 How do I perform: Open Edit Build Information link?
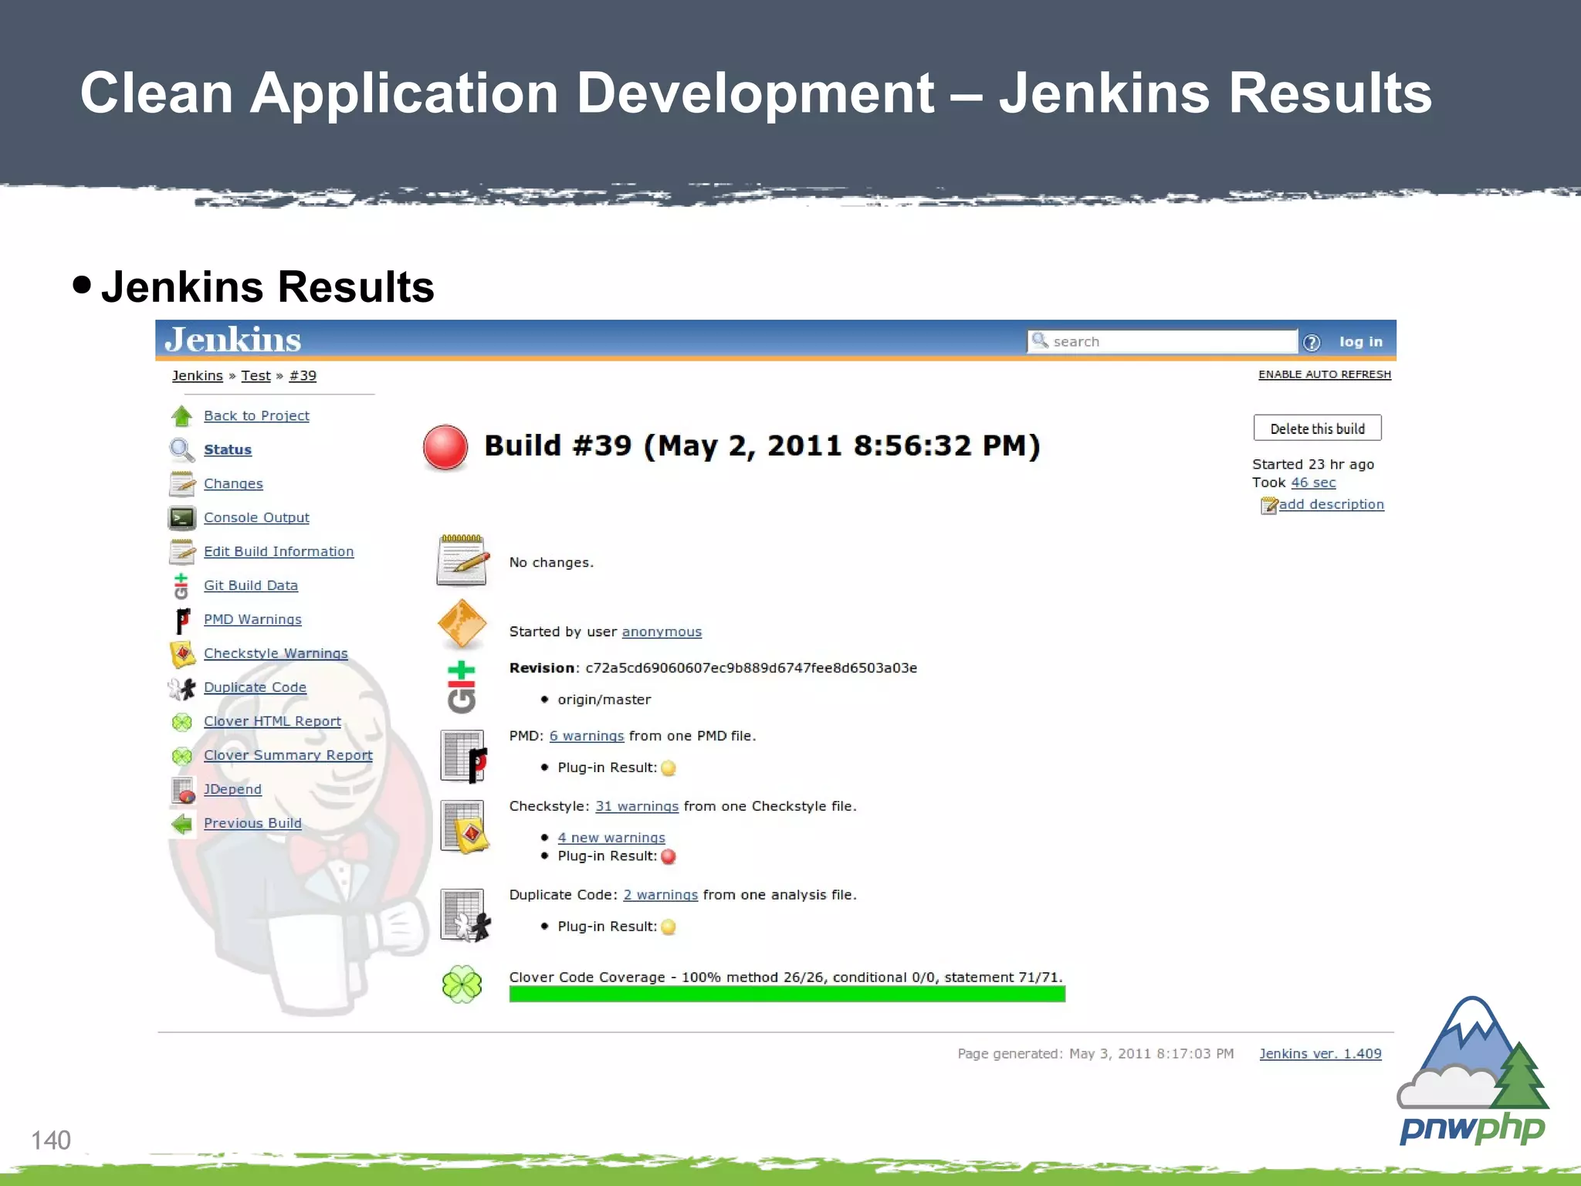pyautogui.click(x=279, y=551)
